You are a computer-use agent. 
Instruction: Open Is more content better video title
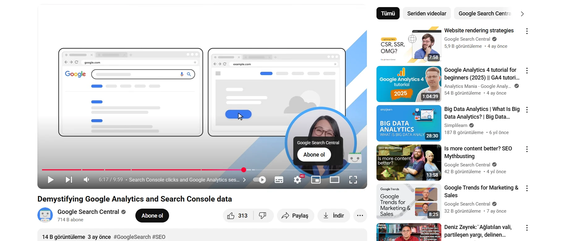tap(478, 152)
